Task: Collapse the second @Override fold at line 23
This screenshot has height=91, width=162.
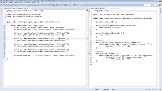Action: [x=92, y=52]
